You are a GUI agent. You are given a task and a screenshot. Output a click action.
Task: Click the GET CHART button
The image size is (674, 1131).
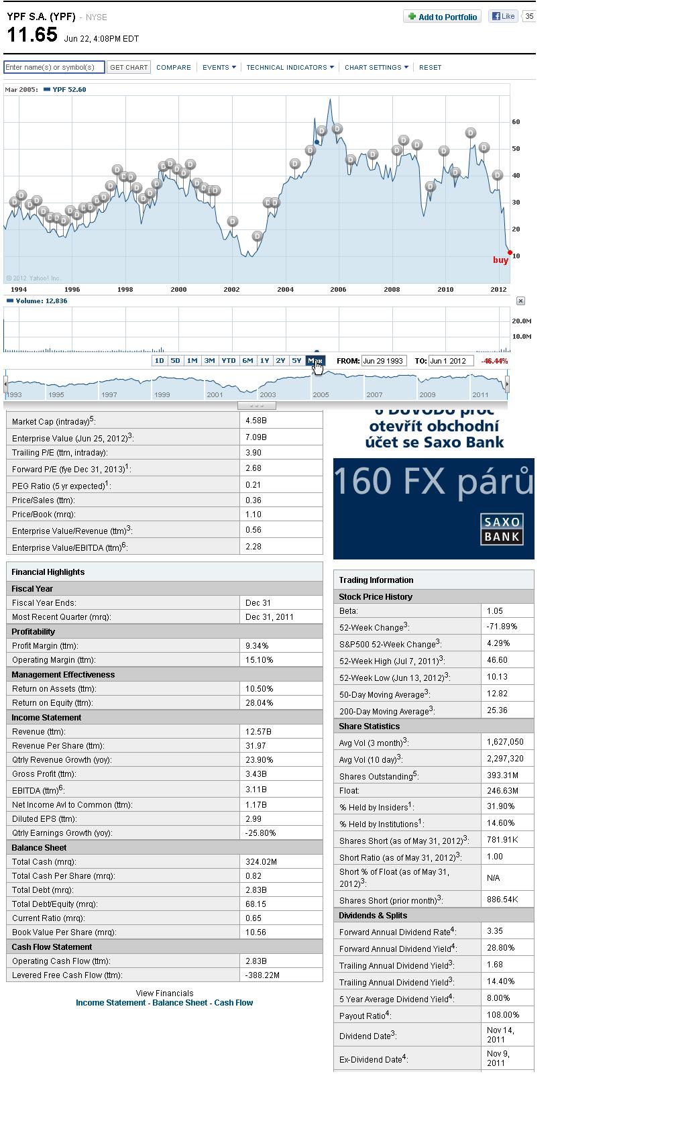pyautogui.click(x=129, y=67)
